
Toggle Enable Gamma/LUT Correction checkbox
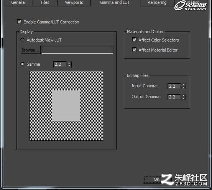click(19, 22)
